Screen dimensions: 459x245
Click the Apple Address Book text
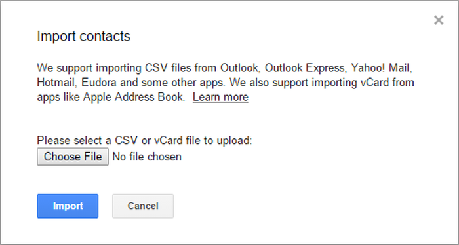pyautogui.click(x=134, y=97)
